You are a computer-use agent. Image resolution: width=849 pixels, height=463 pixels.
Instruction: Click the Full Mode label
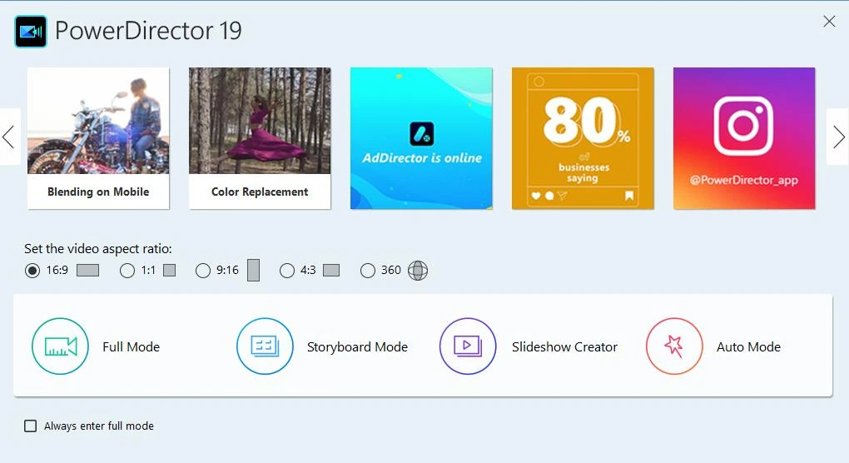click(x=131, y=346)
